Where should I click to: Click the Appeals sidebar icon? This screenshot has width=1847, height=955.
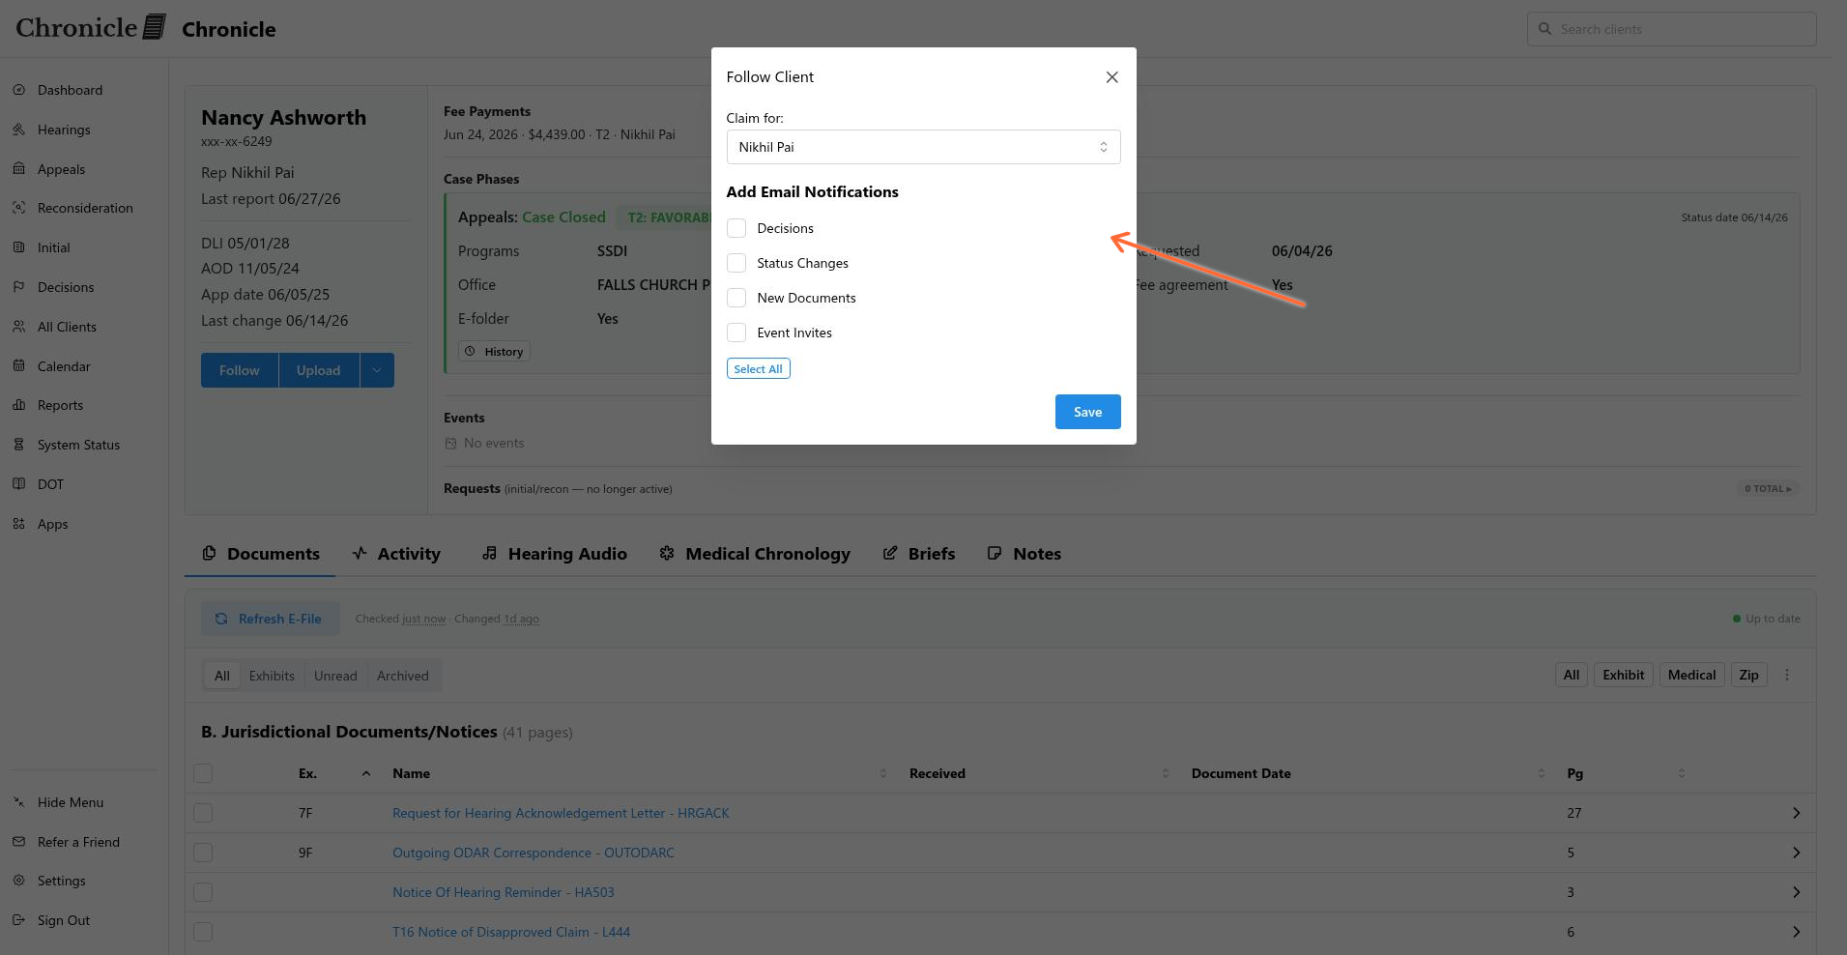click(19, 169)
